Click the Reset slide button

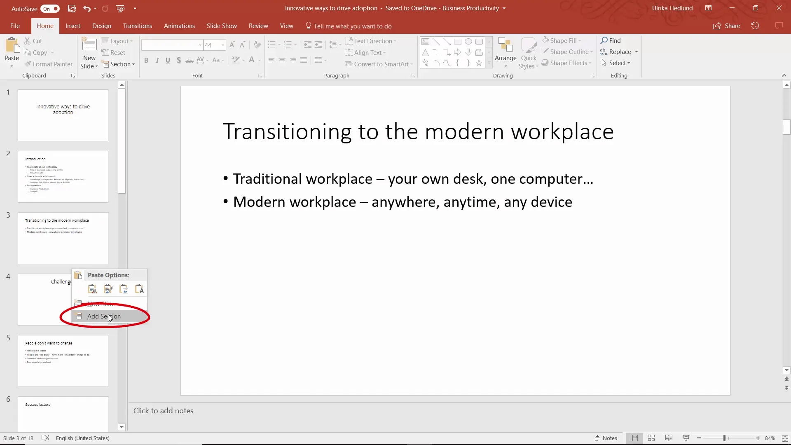[113, 52]
